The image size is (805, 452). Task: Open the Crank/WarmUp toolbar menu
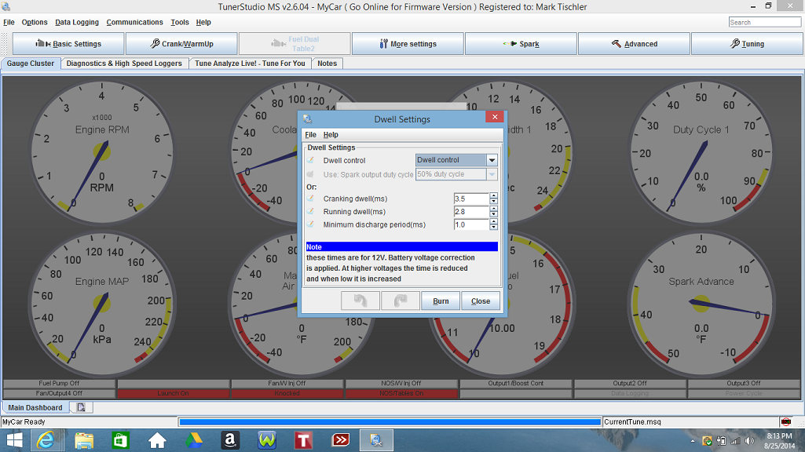tap(181, 44)
